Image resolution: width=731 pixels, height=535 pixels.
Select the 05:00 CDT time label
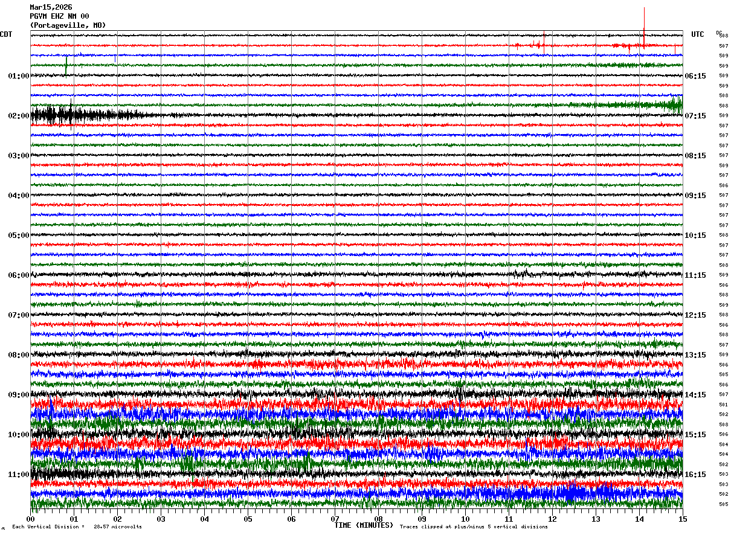(x=19, y=235)
